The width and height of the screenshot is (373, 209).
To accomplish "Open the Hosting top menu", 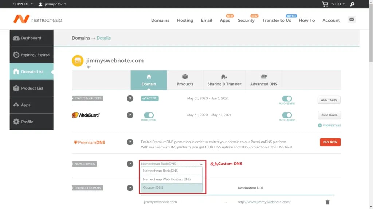I will pyautogui.click(x=185, y=20).
